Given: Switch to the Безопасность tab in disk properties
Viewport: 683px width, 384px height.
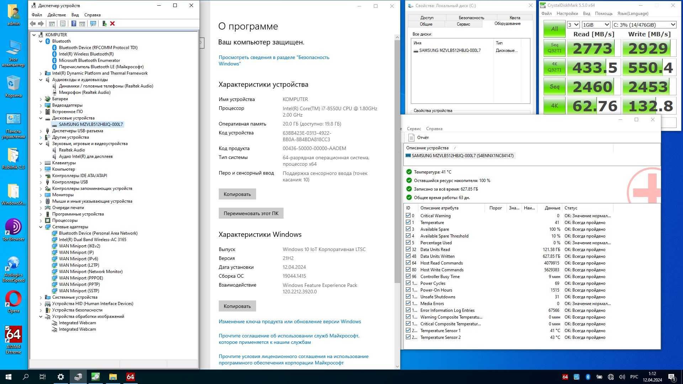Looking at the screenshot, I should click(471, 18).
